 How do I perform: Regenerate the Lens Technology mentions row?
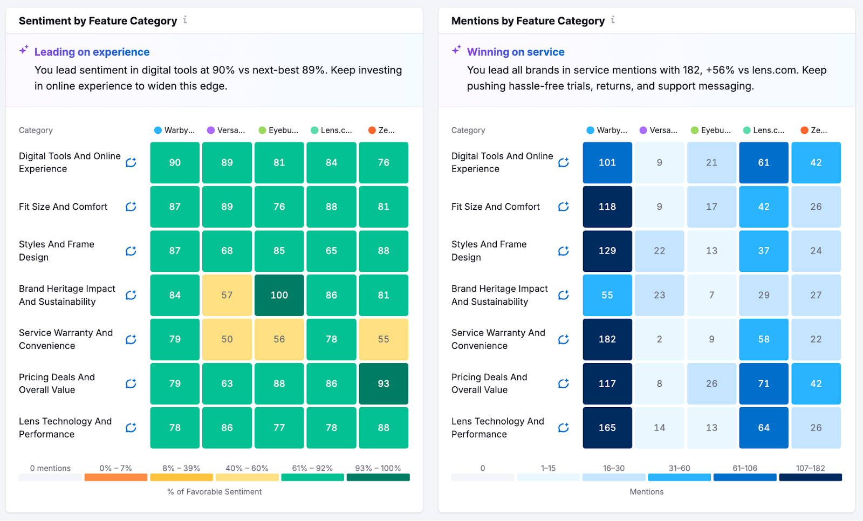[564, 428]
